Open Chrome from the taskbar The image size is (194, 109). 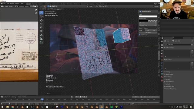(x=12, y=107)
